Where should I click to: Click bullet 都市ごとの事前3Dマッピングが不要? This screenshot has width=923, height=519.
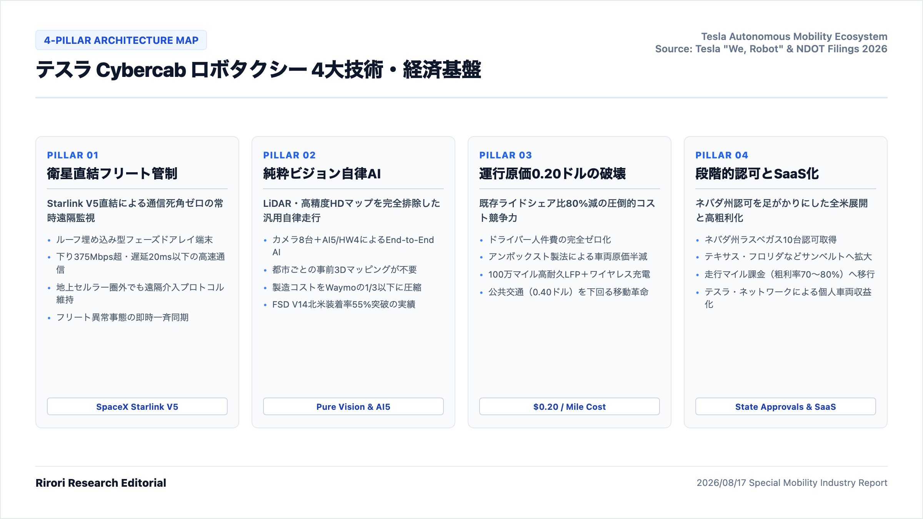(x=345, y=269)
